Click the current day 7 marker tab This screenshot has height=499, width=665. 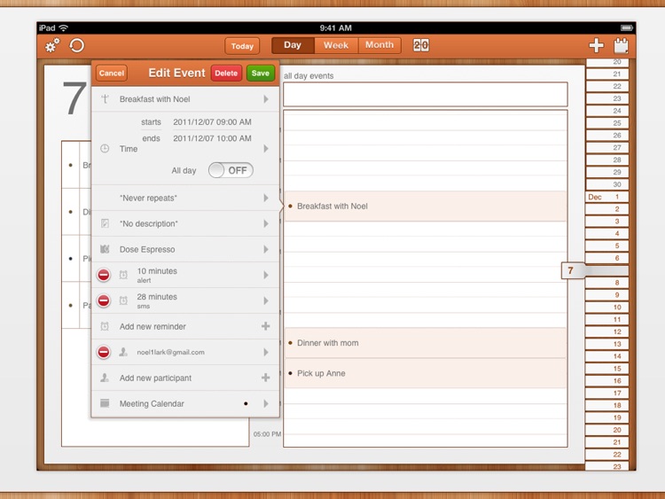(571, 270)
